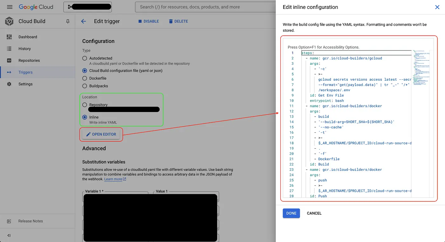Click the DONE button

pyautogui.click(x=291, y=213)
